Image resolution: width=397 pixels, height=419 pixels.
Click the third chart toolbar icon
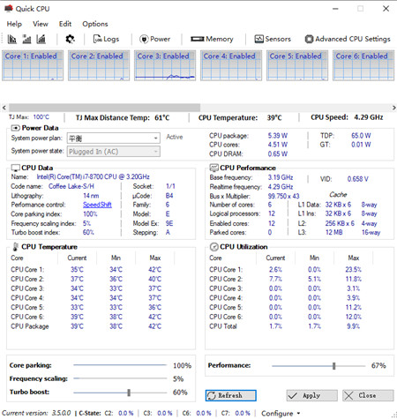pyautogui.click(x=41, y=39)
